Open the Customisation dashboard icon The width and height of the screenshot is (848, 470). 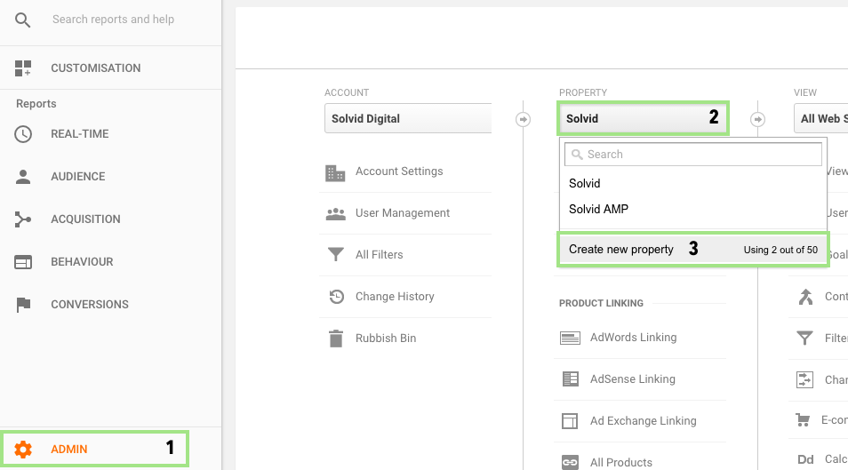pos(23,68)
